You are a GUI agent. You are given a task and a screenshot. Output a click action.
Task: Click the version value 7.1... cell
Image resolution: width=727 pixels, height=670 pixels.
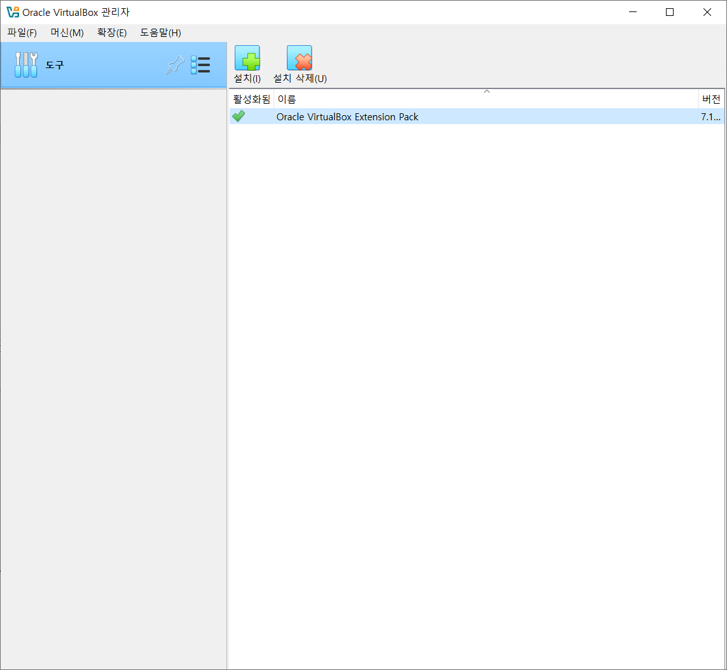click(710, 117)
